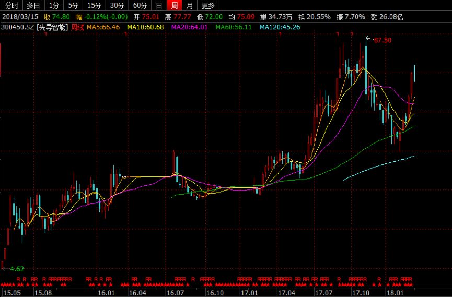452x297 pixels.
Task: Click the red 周线 label
Action: click(x=77, y=27)
